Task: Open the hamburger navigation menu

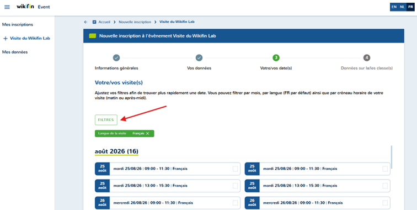Action: click(7, 7)
